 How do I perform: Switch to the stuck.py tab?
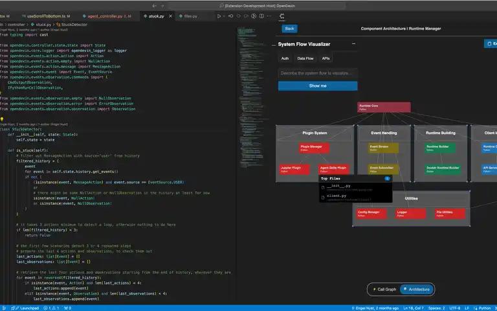(156, 16)
